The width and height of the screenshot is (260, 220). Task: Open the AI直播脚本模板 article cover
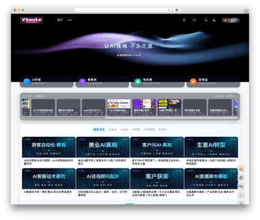[211, 178]
